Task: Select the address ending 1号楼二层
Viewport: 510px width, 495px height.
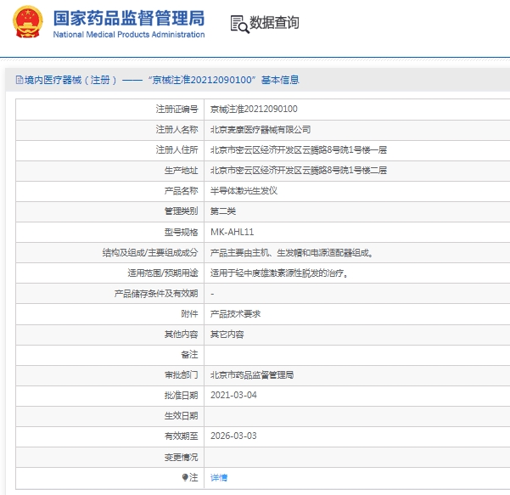Action: (x=298, y=170)
